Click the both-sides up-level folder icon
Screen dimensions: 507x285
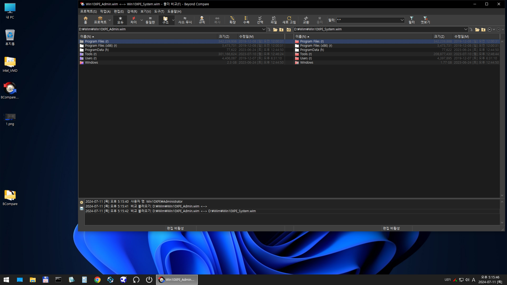coord(289,30)
